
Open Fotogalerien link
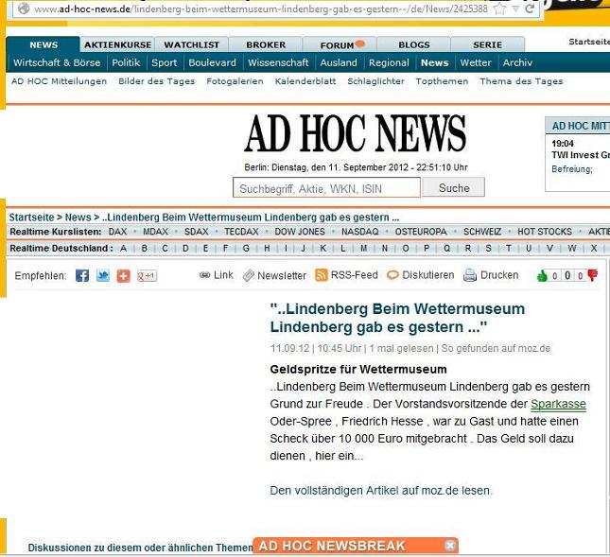pyautogui.click(x=235, y=81)
